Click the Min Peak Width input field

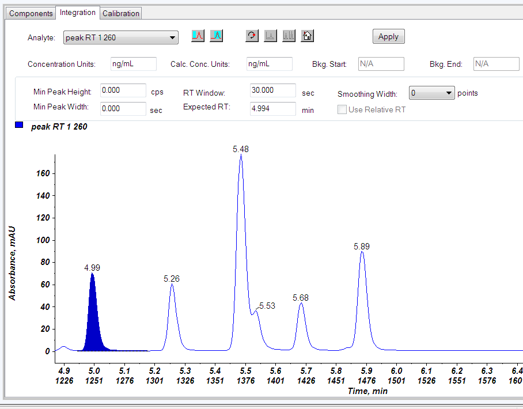(123, 108)
